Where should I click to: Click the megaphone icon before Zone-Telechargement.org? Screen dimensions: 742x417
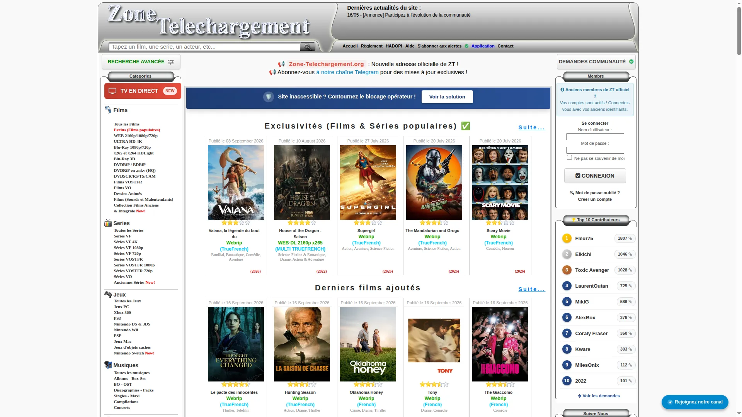click(281, 64)
